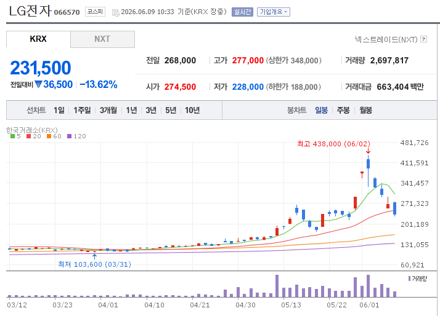Click the change amount 36,500
Image resolution: width=440 pixels, height=316 pixels.
pos(58,84)
